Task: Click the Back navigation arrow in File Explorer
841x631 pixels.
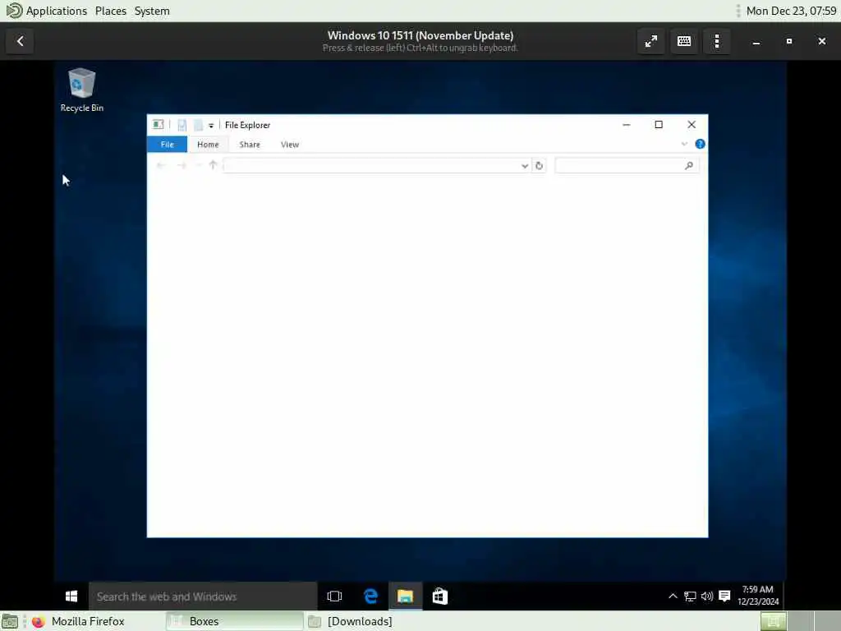Action: click(x=161, y=165)
